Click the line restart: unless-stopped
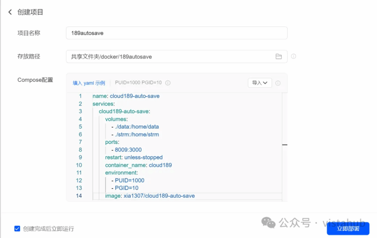This screenshot has height=238, width=377. [x=134, y=158]
